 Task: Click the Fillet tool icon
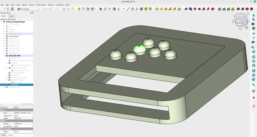tap(238, 9)
